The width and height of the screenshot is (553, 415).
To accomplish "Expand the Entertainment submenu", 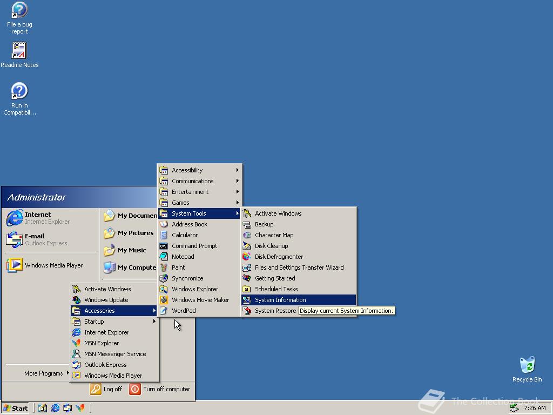I will (x=199, y=192).
